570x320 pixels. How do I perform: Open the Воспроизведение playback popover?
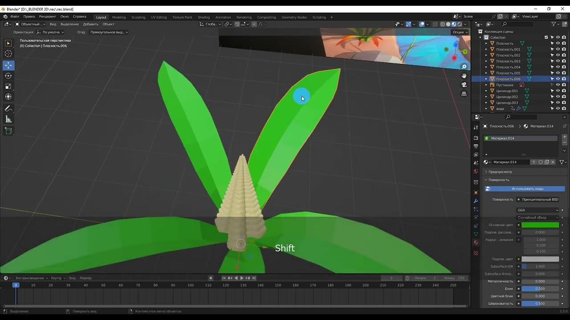click(31, 278)
